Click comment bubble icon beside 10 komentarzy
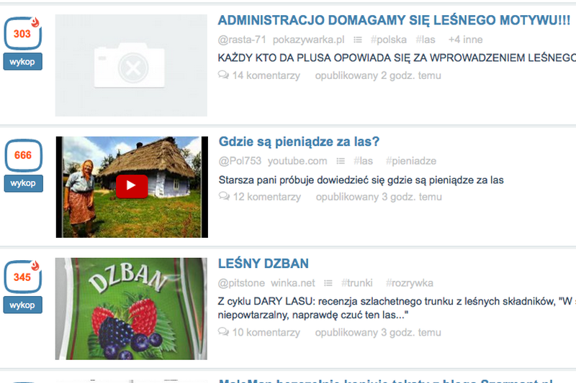576x383 pixels. [223, 332]
